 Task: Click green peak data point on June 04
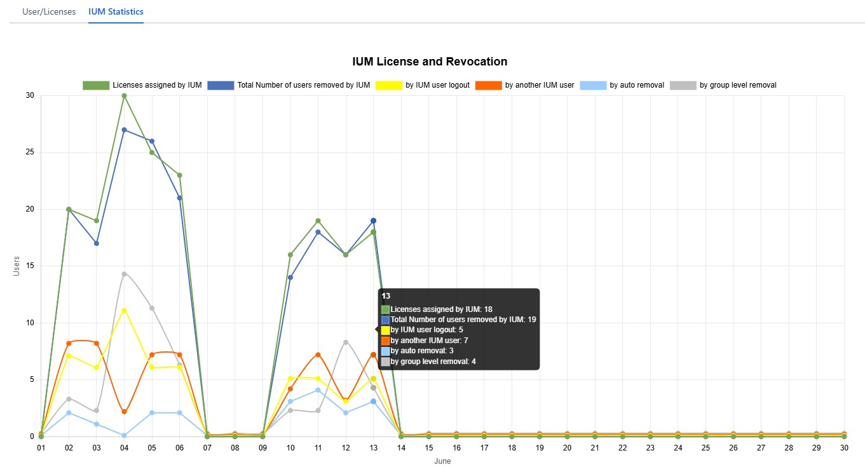pos(125,96)
